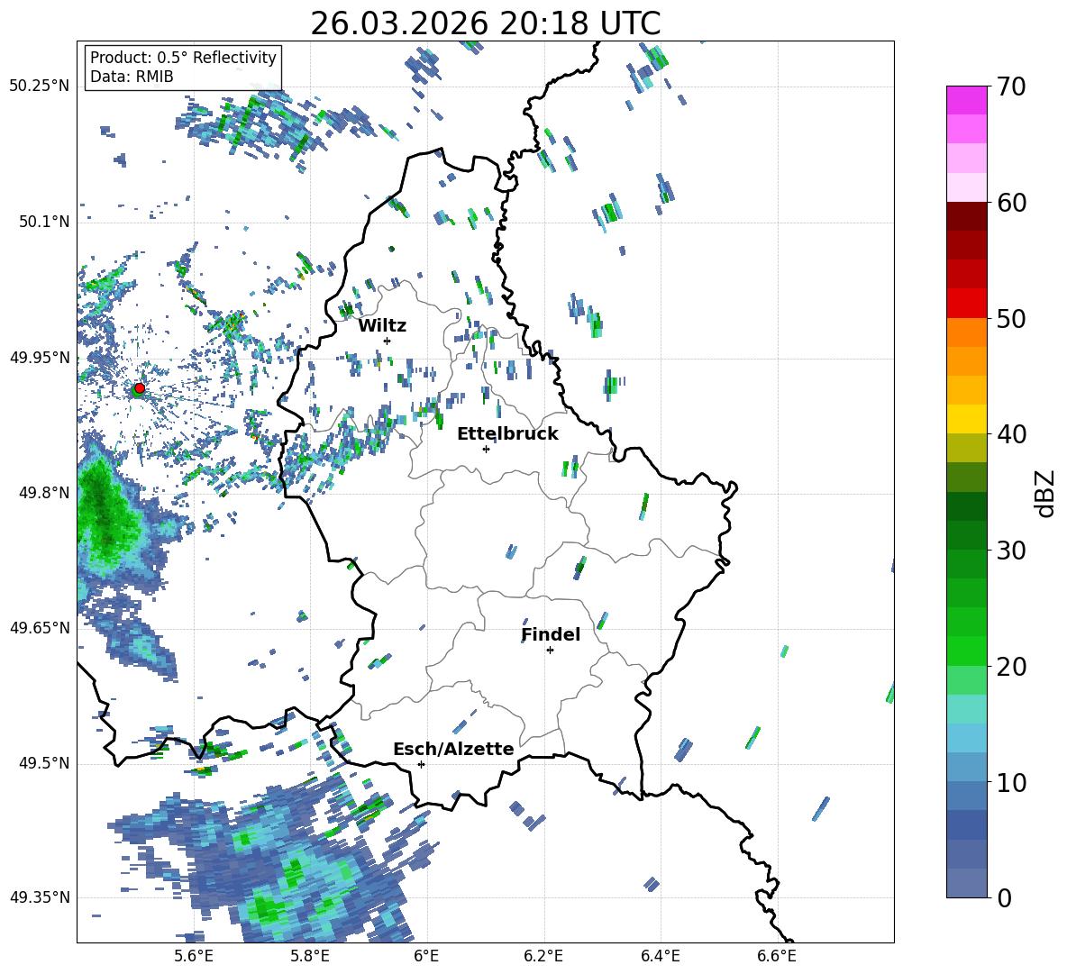Click the Esch/Alzette station cross marker

point(421,764)
